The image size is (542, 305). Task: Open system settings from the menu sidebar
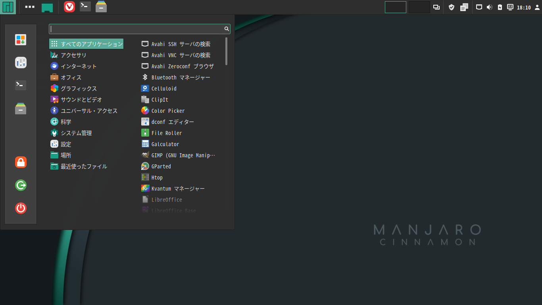21,62
